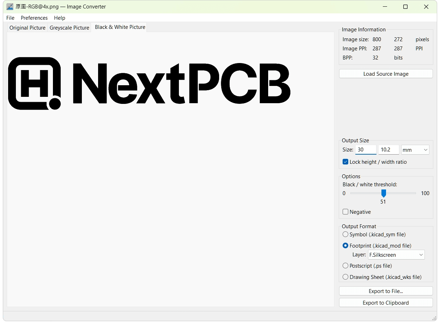The height and width of the screenshot is (324, 440).
Task: Open the File menu
Action: click(x=10, y=18)
